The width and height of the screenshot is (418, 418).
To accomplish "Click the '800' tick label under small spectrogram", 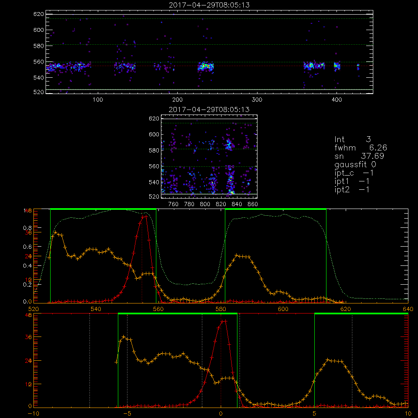I will click(205, 204).
